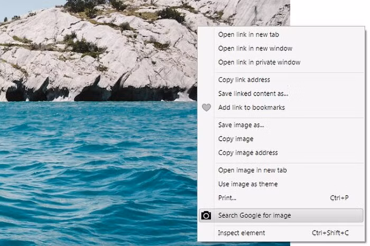Select Copy image in the menu
This screenshot has height=246, width=370.
tap(236, 139)
